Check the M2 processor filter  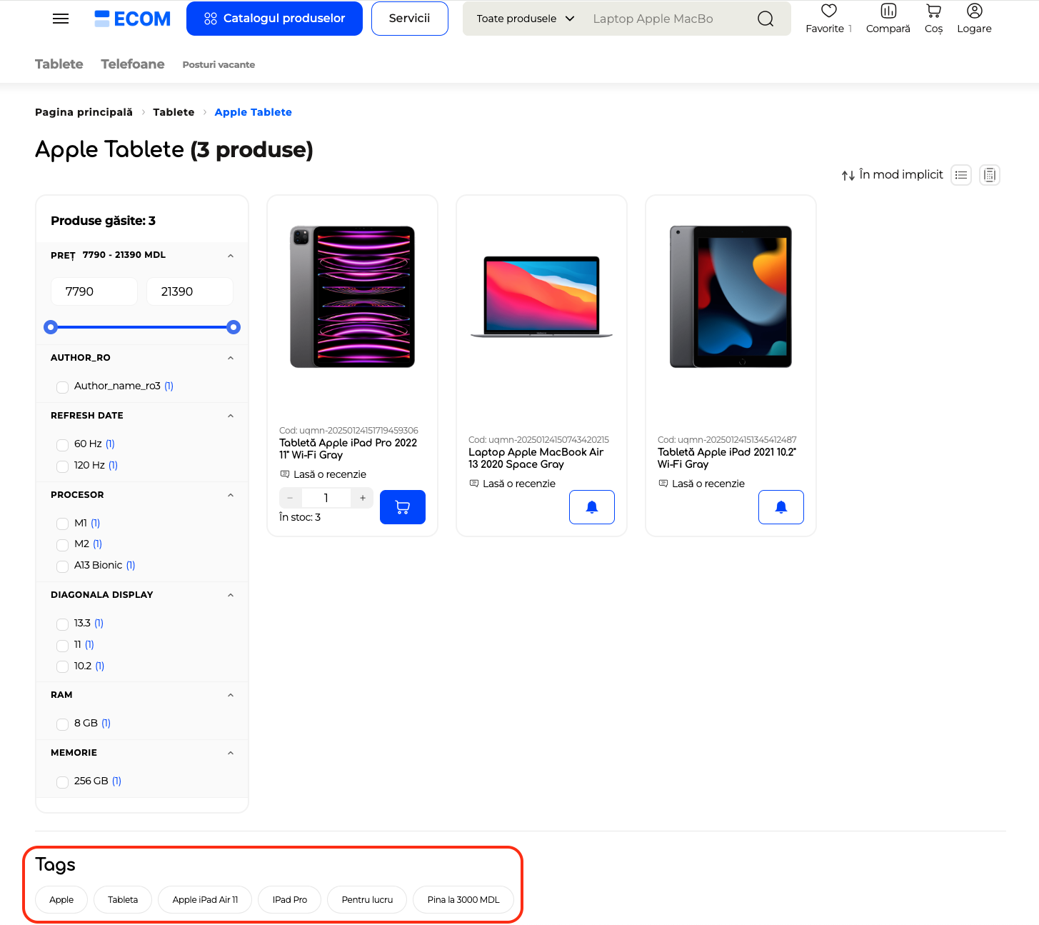pos(62,544)
